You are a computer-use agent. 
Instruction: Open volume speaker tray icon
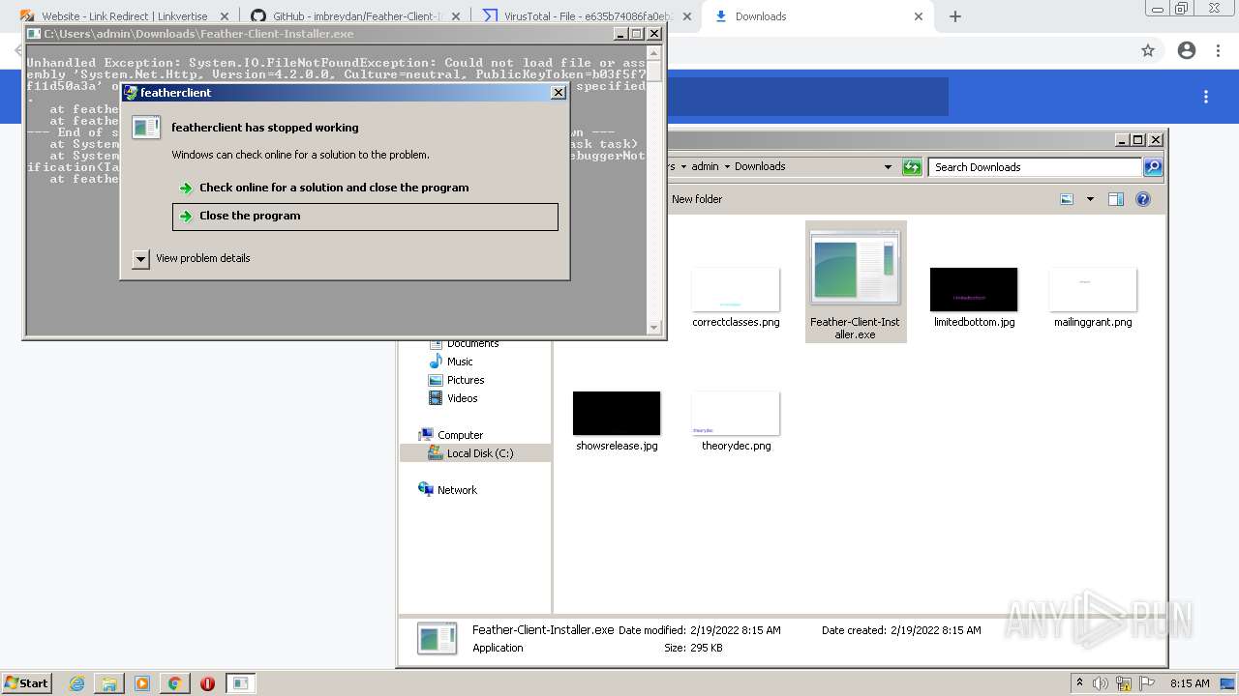point(1101,683)
